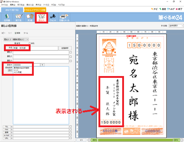This screenshot has height=142, width=184.
Task: Toggle the URL row checkbox
Action: 71,138
